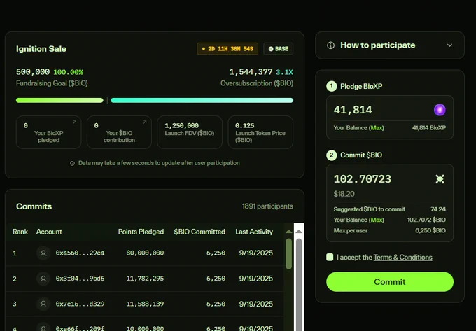Click the countdown timer badge 2D 11H

pos(227,49)
